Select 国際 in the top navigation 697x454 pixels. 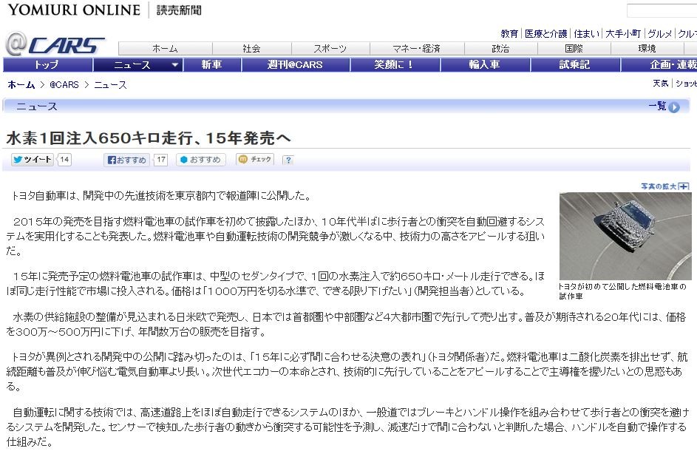pyautogui.click(x=574, y=49)
